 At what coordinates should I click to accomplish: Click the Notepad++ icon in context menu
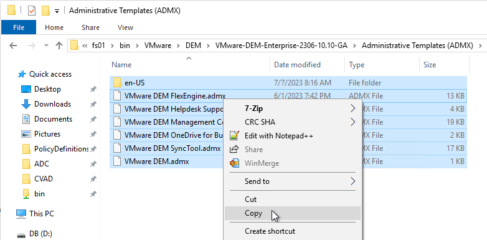[234, 136]
